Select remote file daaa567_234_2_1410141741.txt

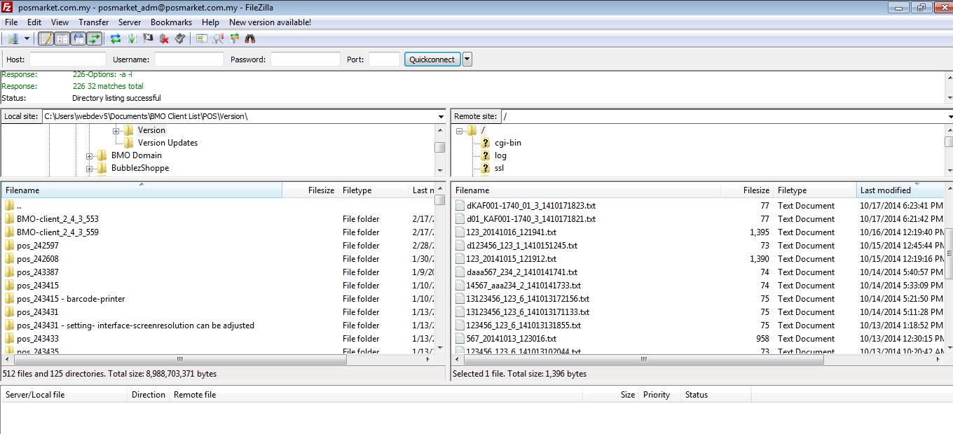pos(698,272)
